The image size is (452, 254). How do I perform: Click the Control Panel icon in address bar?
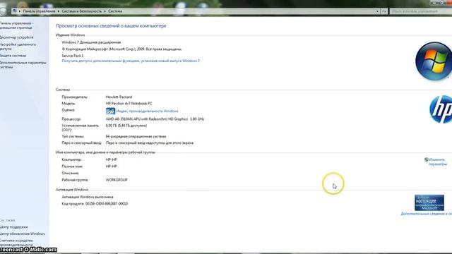pos(14,11)
